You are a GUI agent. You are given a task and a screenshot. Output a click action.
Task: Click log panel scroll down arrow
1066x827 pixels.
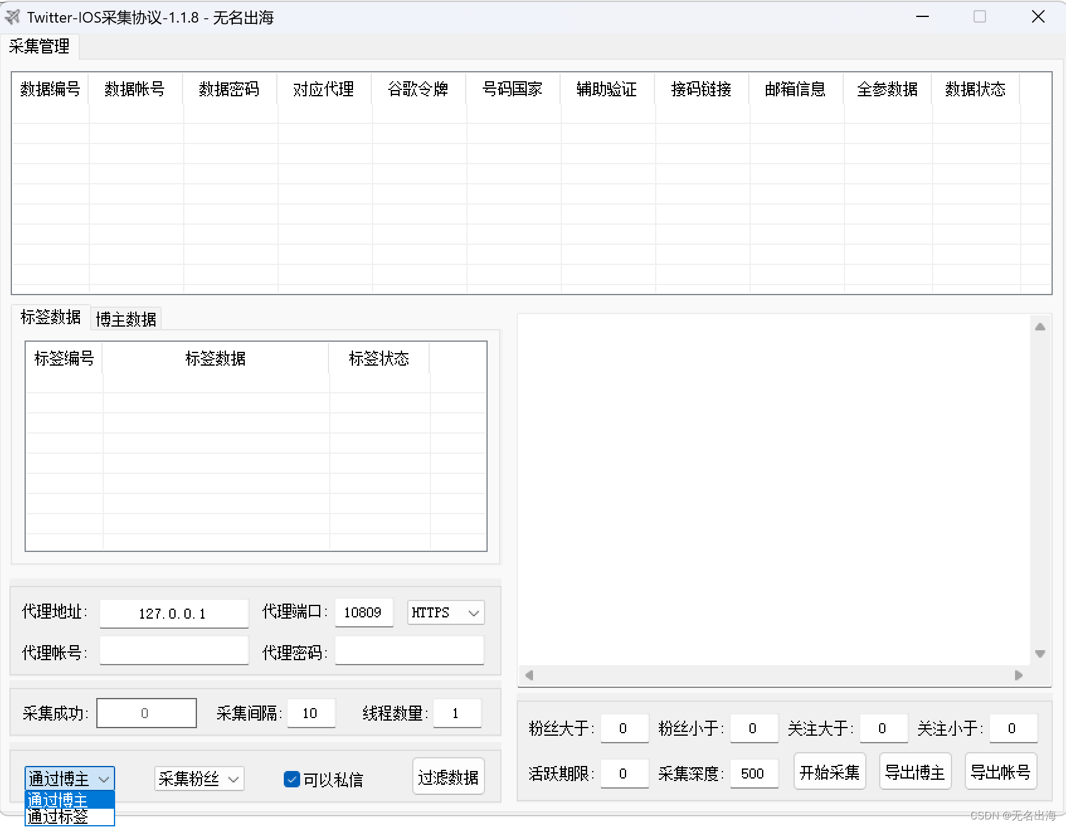coord(1040,654)
